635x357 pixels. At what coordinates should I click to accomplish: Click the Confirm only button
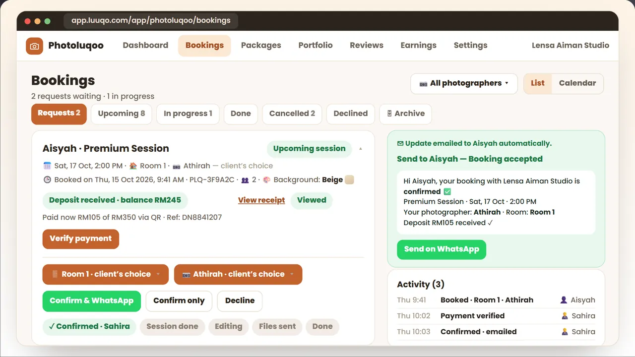[179, 301]
